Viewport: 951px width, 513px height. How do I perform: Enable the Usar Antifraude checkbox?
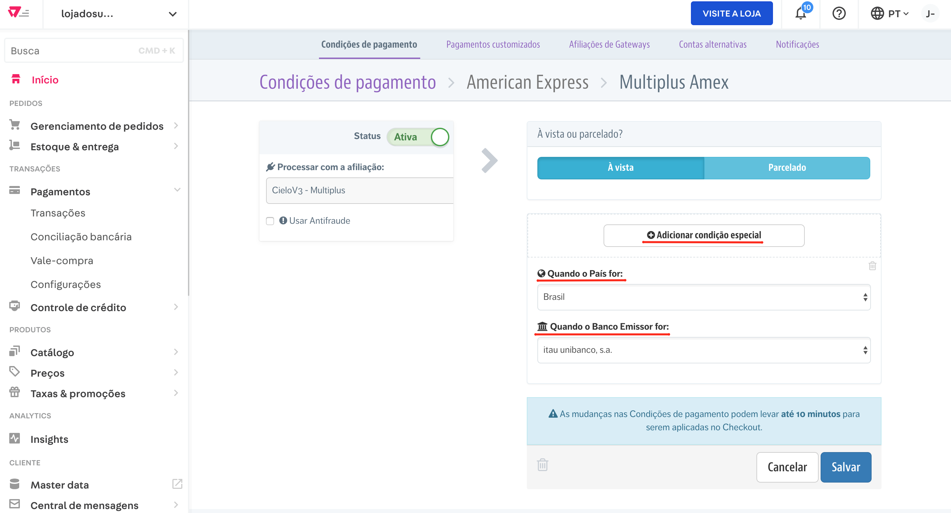tap(270, 220)
